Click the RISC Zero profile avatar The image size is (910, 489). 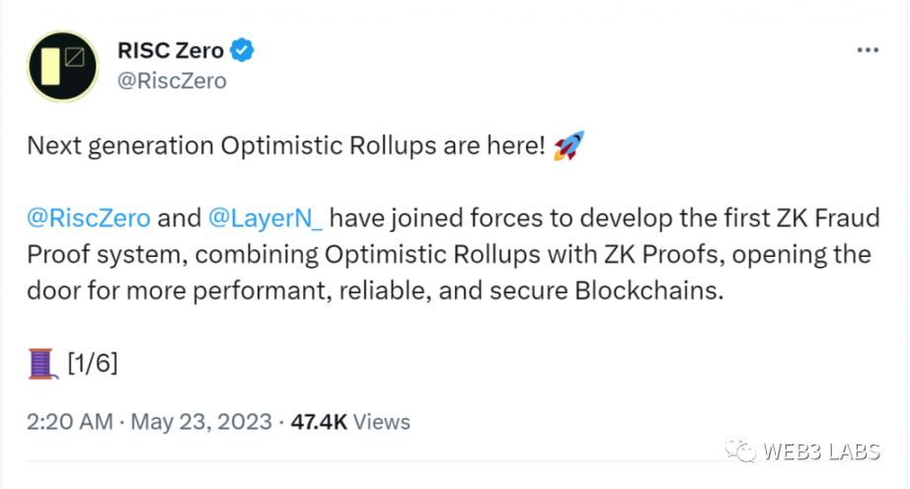[x=62, y=66]
